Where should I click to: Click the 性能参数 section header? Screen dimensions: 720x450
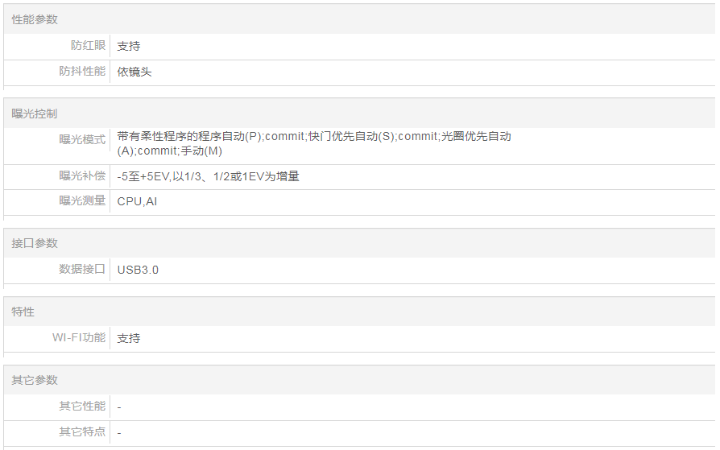click(35, 19)
